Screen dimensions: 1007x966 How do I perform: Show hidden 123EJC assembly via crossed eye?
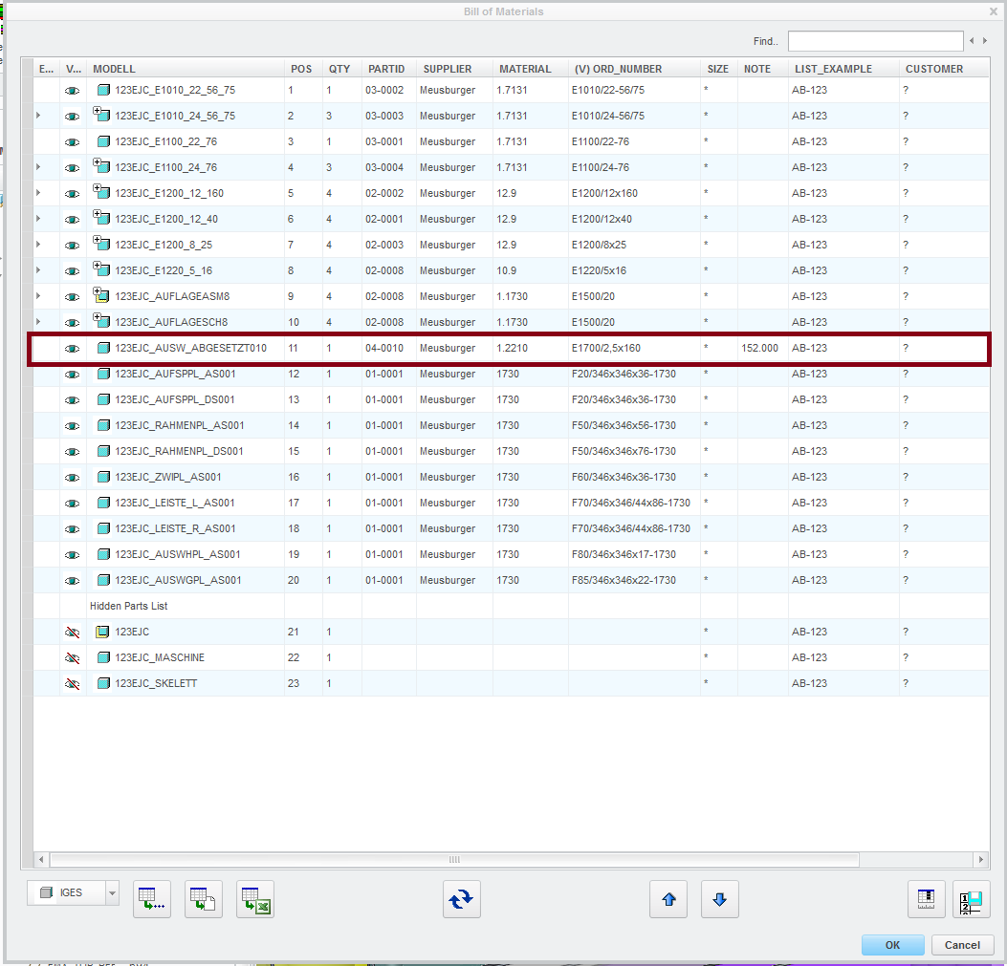click(x=73, y=633)
